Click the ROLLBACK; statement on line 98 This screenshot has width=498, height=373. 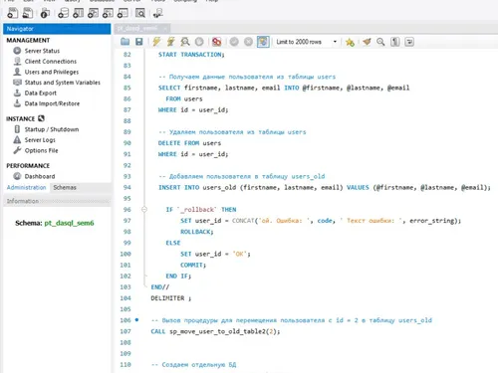(x=197, y=232)
